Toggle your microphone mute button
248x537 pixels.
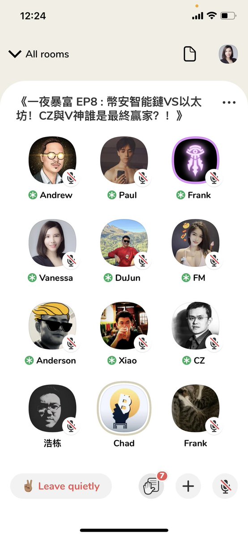[x=225, y=486]
